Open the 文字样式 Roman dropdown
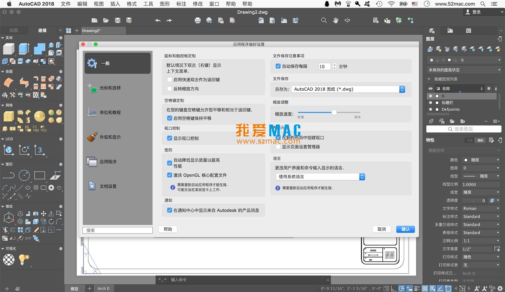 480,208
